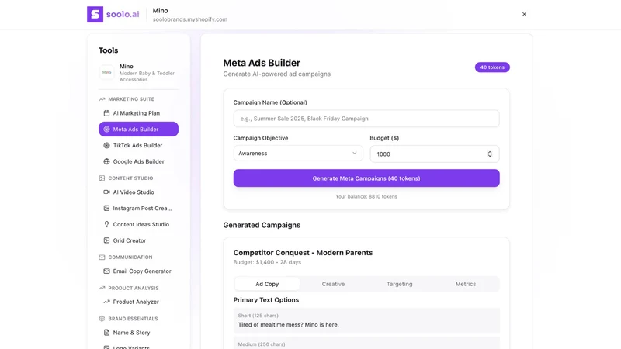Open AI Marketing Plan tool
The height and width of the screenshot is (349, 621).
pos(139,113)
